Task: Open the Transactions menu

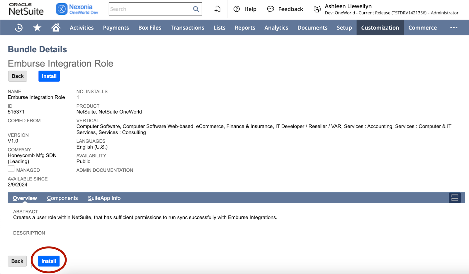Action: (187, 28)
